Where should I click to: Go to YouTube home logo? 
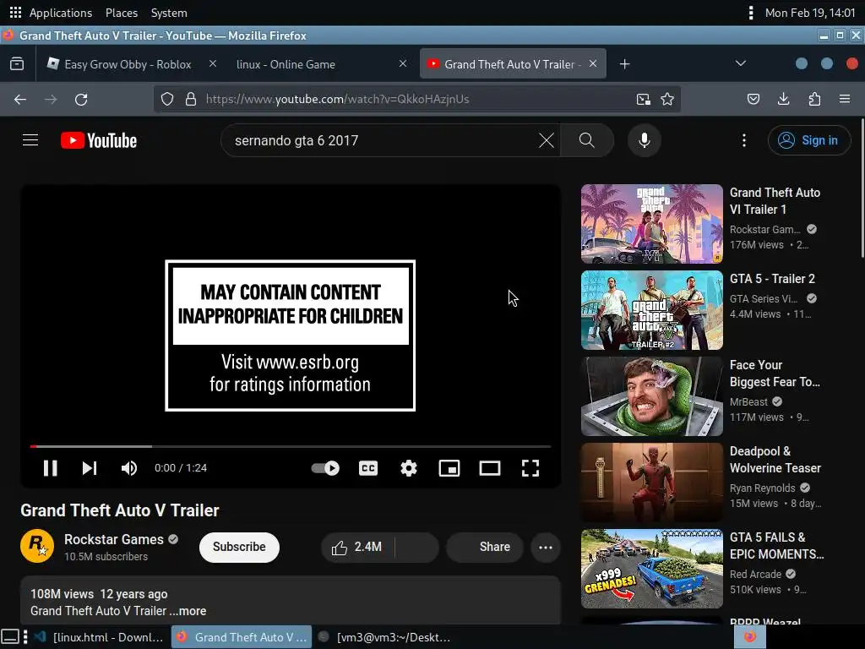99,140
